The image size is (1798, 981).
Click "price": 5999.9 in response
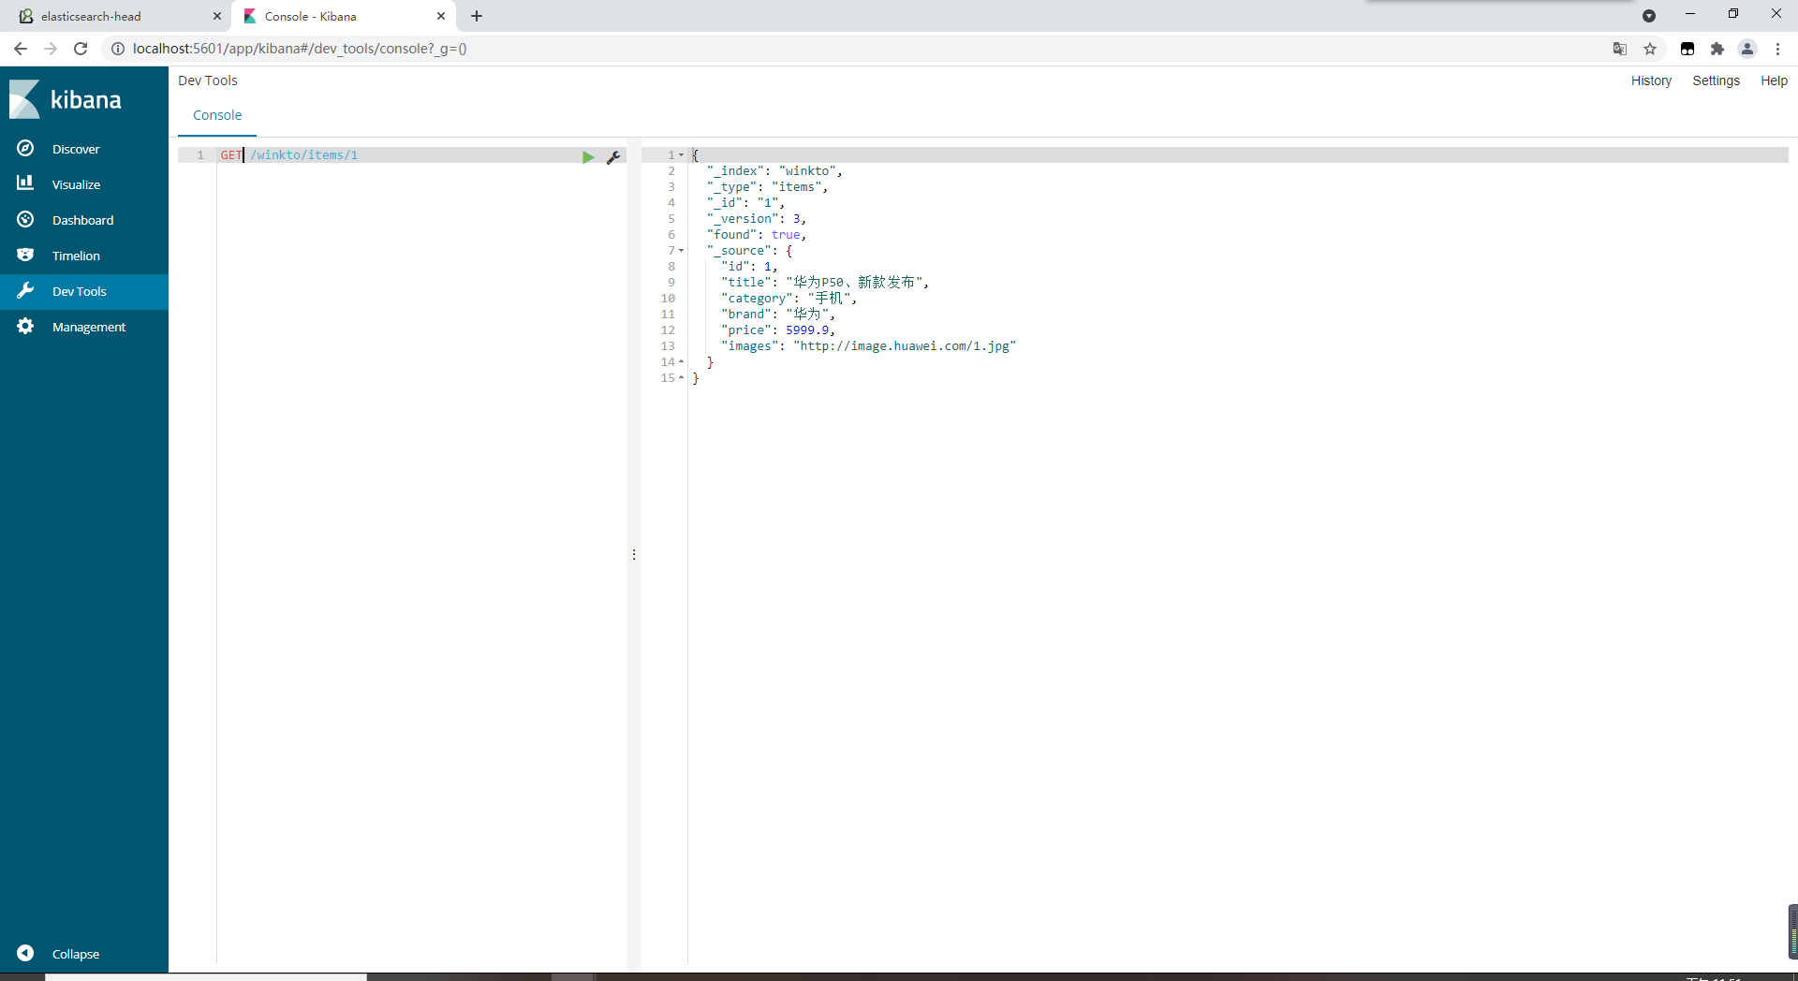click(777, 330)
